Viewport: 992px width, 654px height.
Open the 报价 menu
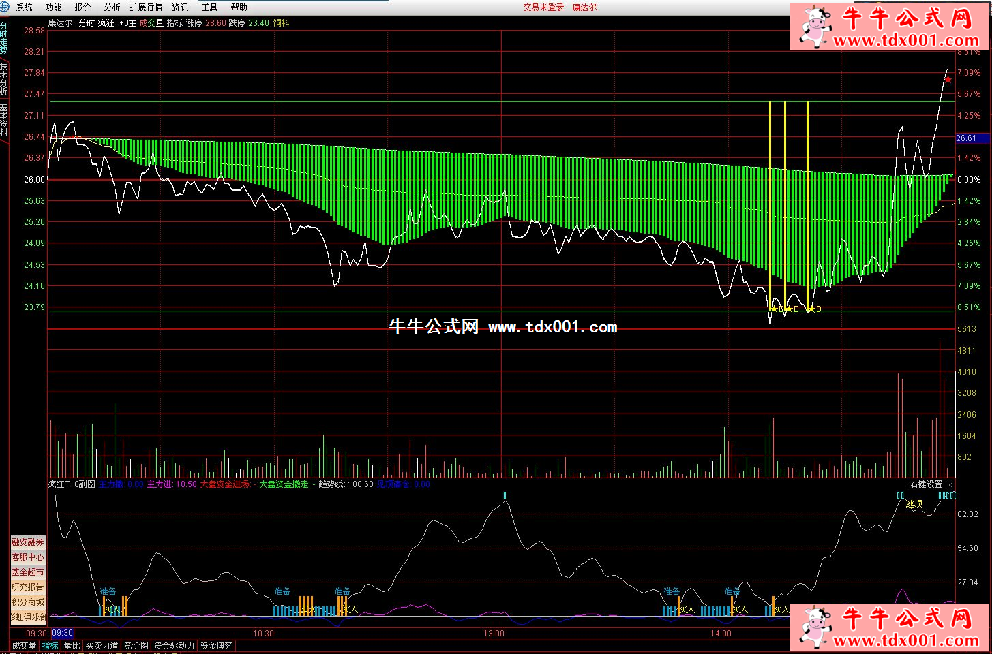click(82, 7)
